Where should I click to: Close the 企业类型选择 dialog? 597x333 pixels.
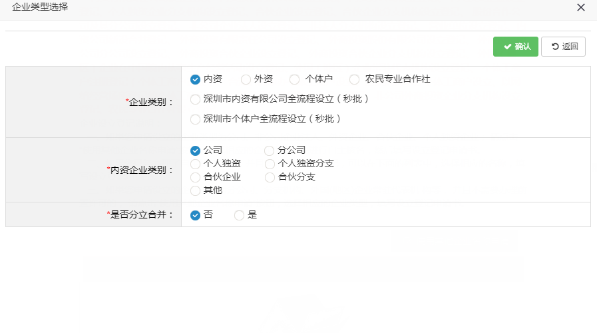coord(580,8)
